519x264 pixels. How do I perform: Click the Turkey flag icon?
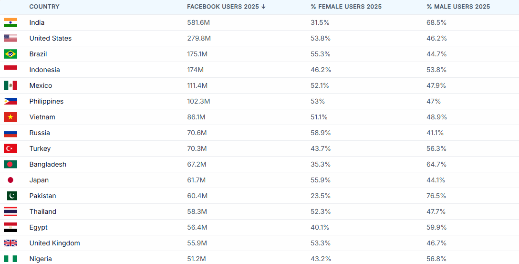tap(10, 148)
